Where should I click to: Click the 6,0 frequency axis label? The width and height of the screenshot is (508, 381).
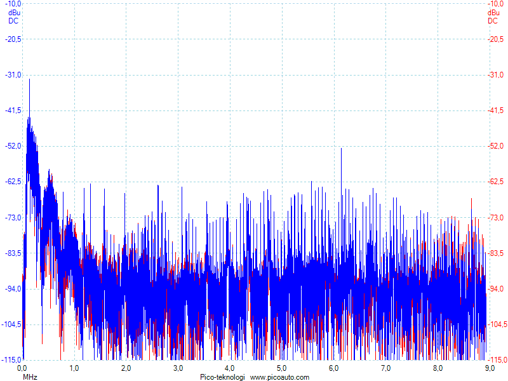point(334,368)
